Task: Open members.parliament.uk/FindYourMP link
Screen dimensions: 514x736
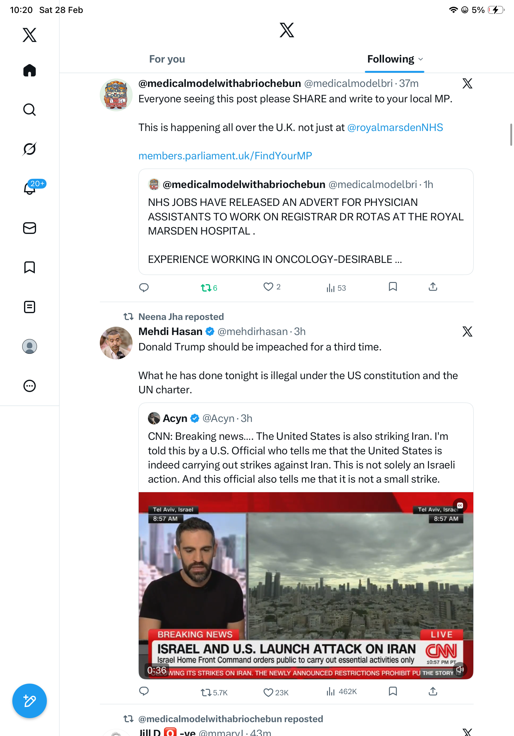Action: tap(225, 156)
